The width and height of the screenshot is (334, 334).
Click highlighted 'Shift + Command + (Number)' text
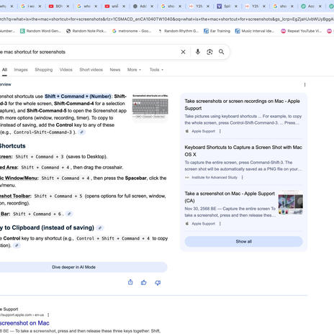tap(78, 96)
